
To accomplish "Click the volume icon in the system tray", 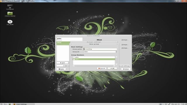I will [166, 104].
